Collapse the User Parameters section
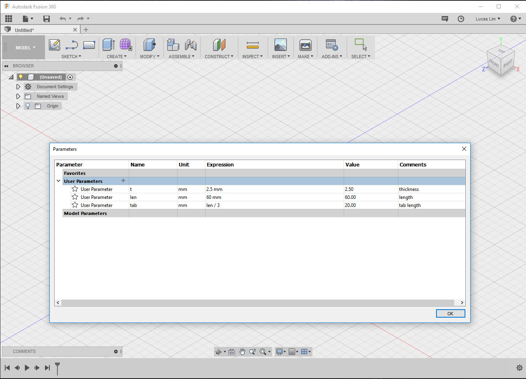Screen dimensions: 526x379 pyautogui.click(x=59, y=181)
